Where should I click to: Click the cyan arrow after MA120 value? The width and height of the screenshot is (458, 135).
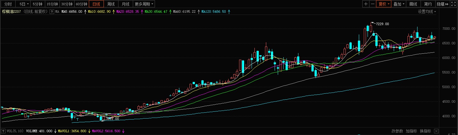[x=229, y=12]
